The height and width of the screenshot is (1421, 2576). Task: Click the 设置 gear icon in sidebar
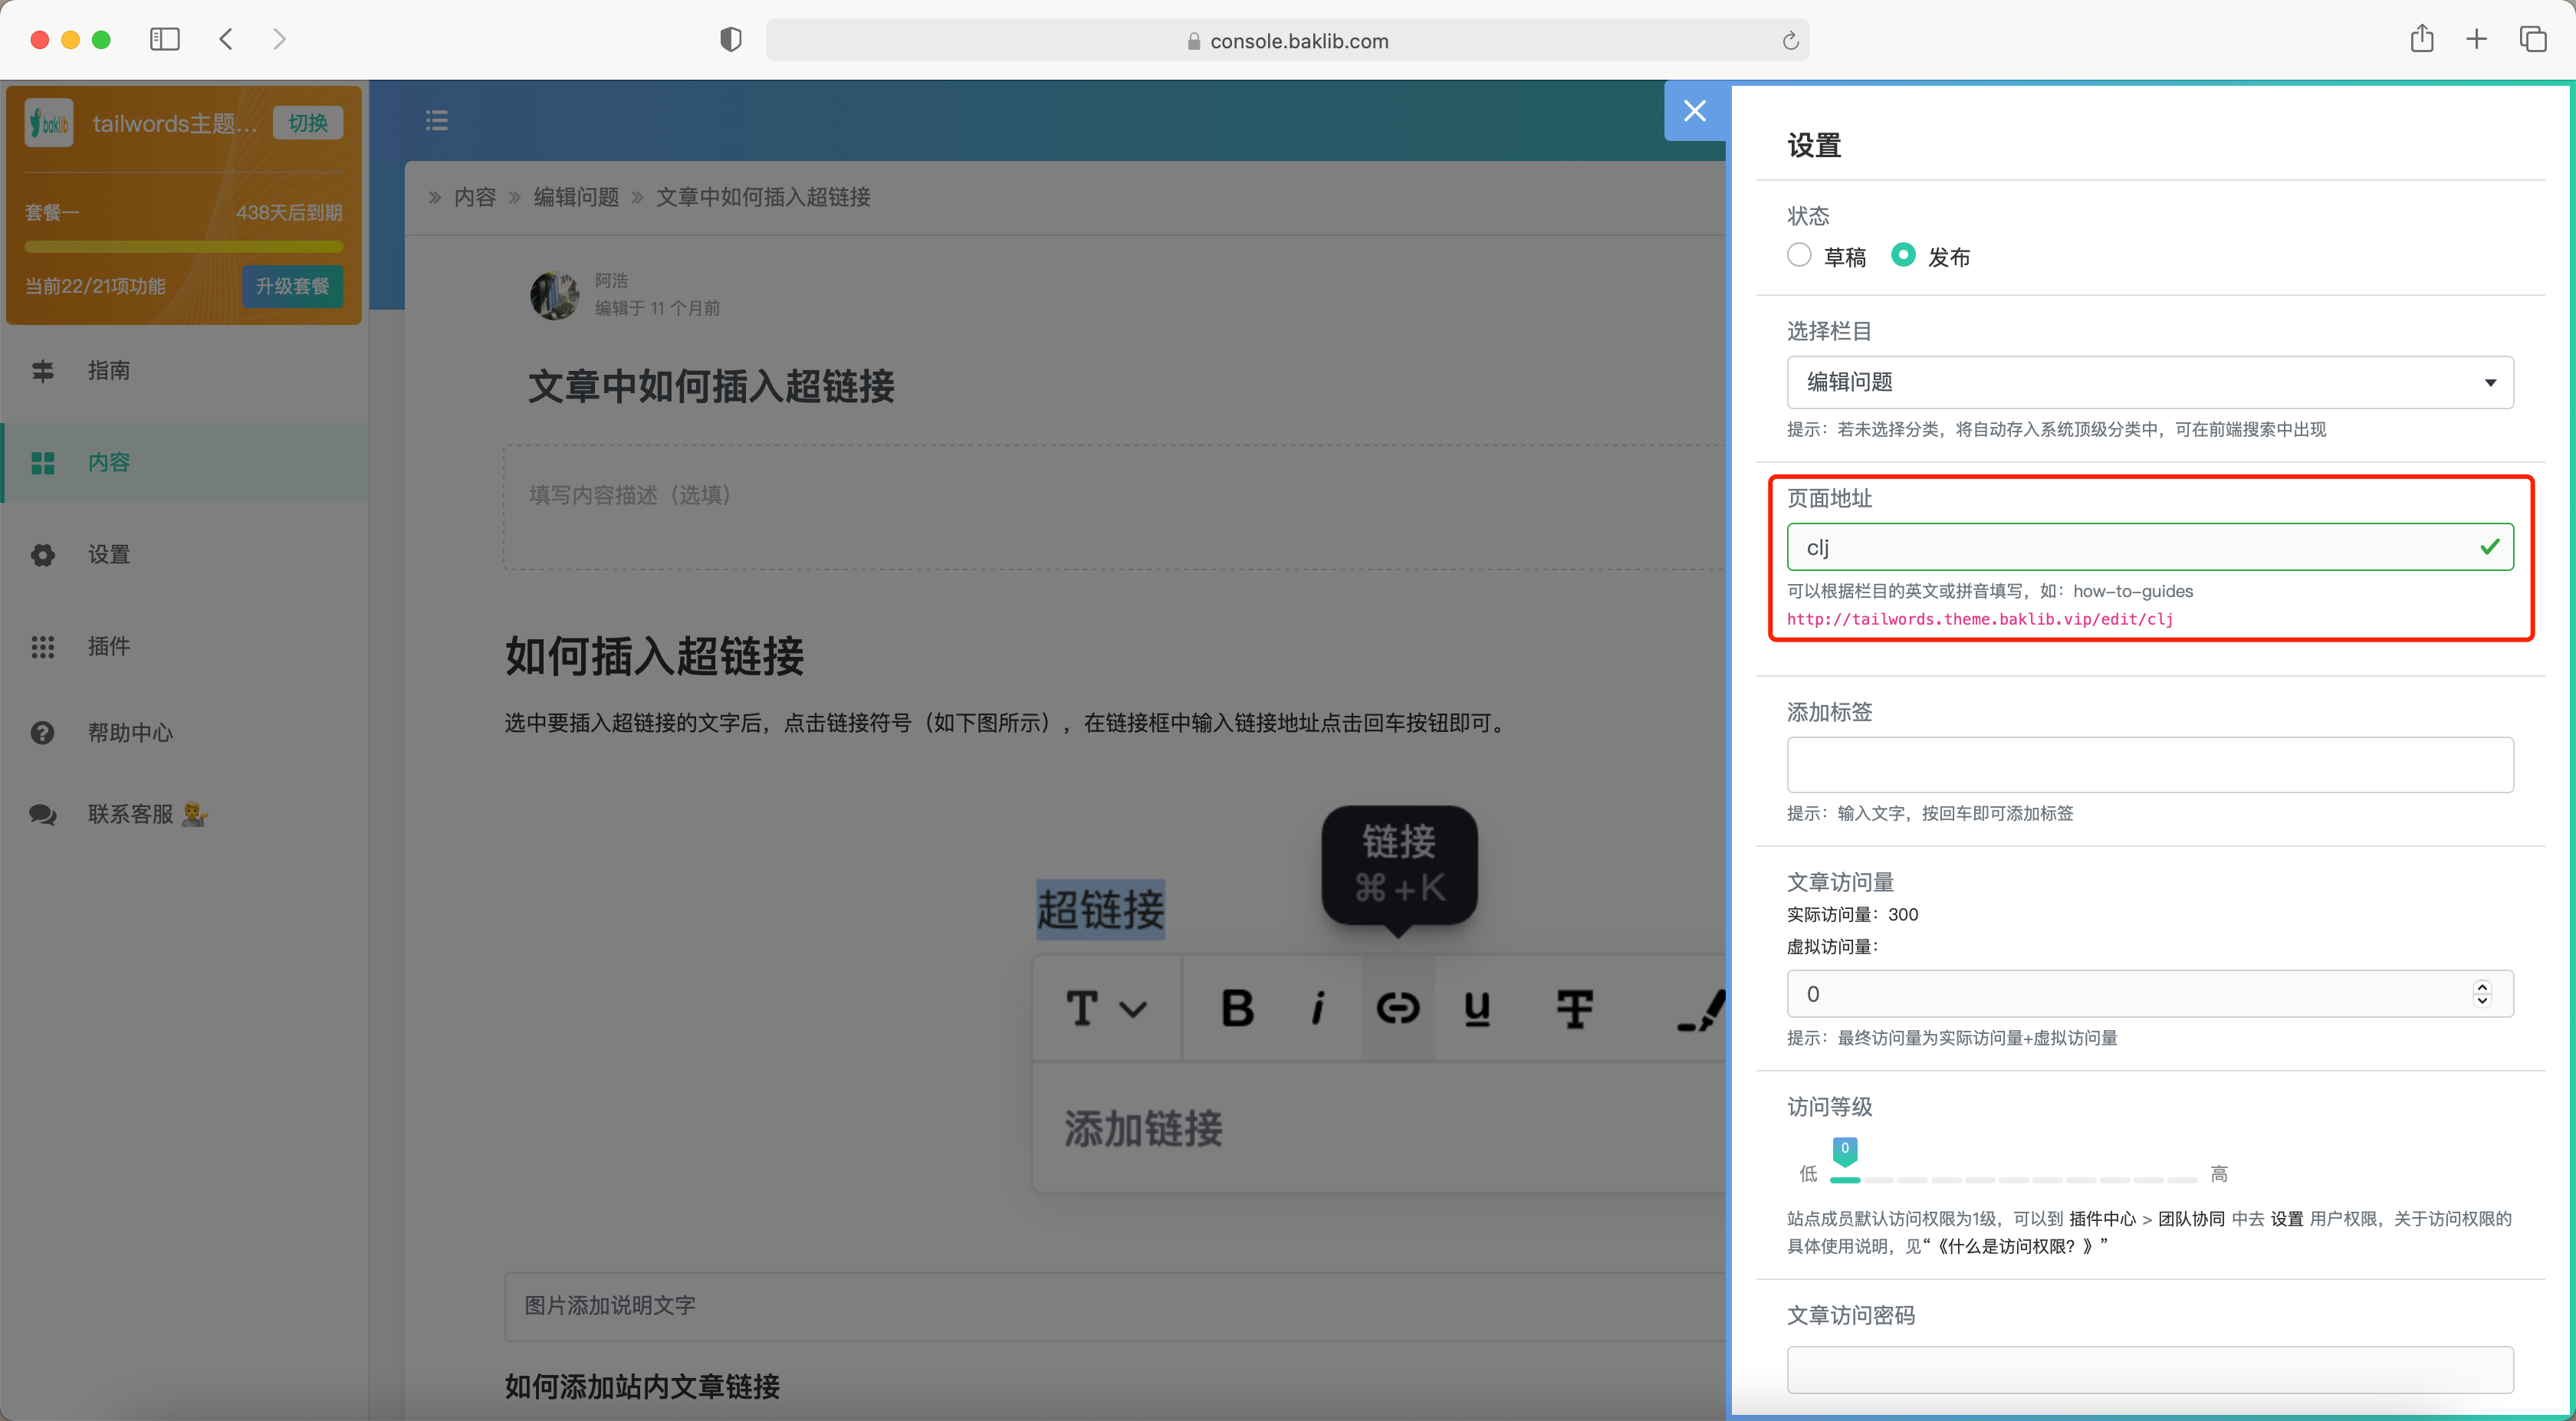pyautogui.click(x=42, y=555)
